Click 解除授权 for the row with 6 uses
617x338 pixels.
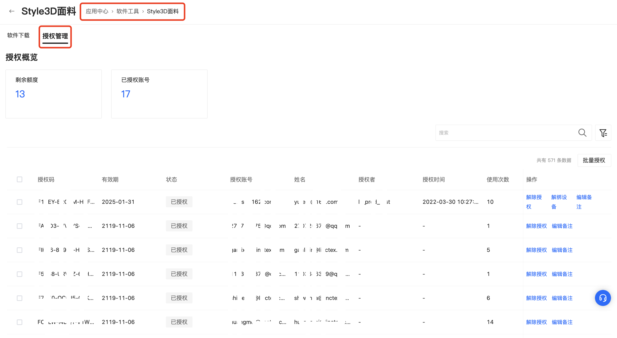point(536,298)
